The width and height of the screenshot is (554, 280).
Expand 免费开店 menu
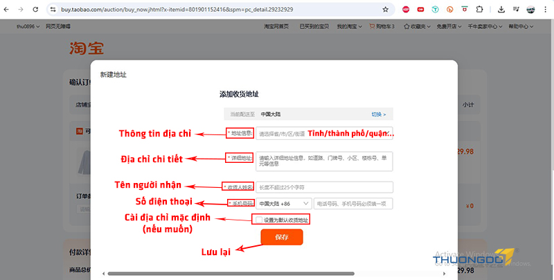[x=449, y=26]
